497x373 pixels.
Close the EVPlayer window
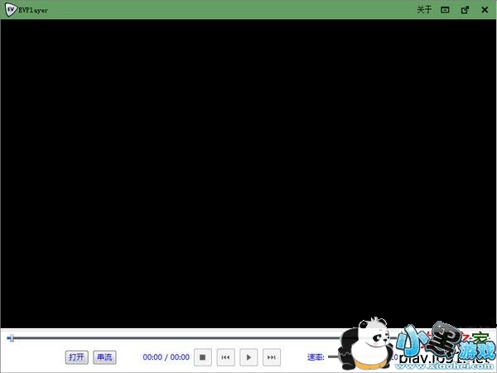pyautogui.click(x=485, y=10)
